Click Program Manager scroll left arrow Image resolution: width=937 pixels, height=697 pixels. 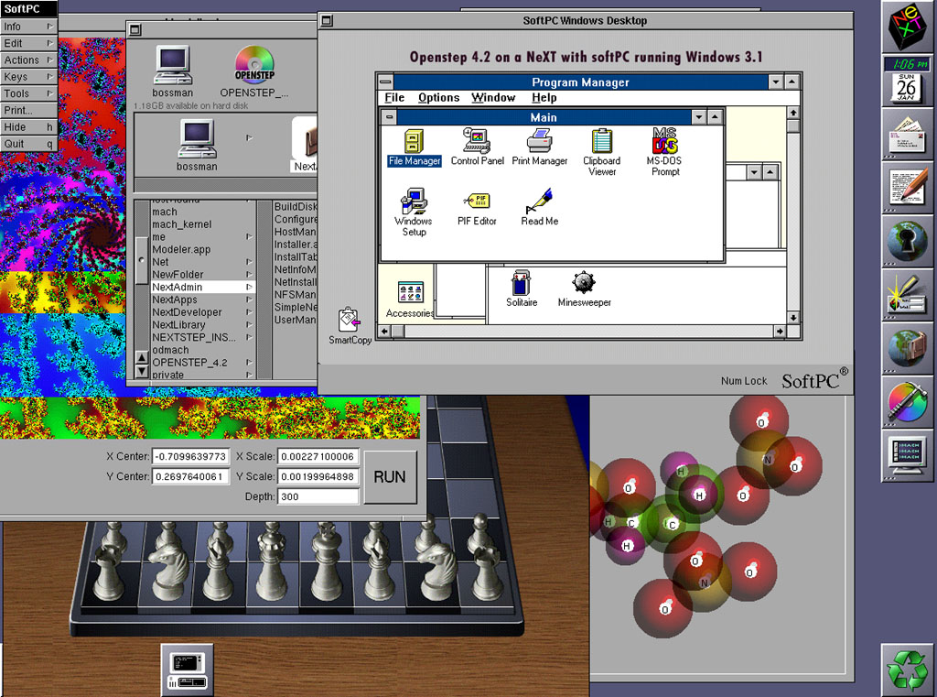(x=385, y=331)
